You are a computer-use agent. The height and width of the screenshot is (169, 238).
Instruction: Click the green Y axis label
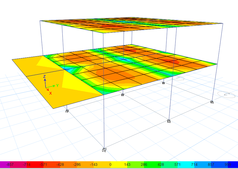point(58,85)
